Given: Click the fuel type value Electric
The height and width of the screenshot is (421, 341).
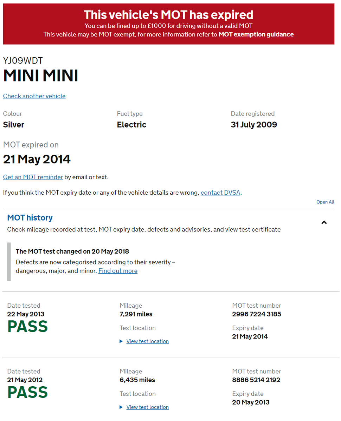Looking at the screenshot, I should click(x=131, y=125).
